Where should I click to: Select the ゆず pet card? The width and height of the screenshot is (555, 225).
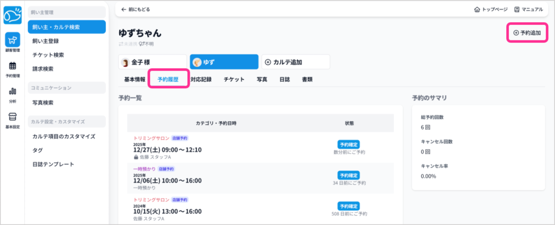[224, 62]
